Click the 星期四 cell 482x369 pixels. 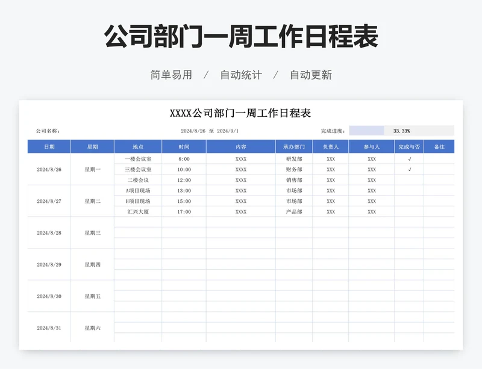tap(93, 264)
